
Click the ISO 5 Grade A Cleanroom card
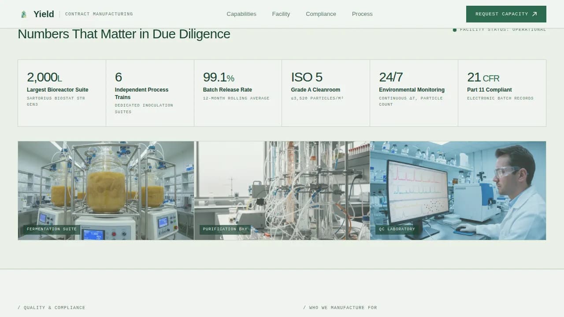(x=326, y=92)
